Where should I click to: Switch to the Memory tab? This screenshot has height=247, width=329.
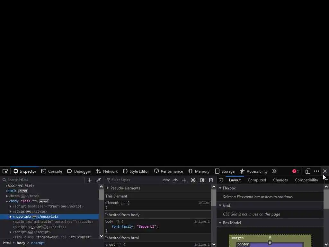click(x=199, y=171)
